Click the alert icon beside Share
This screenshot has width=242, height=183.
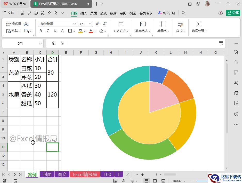pyautogui.click(x=221, y=13)
